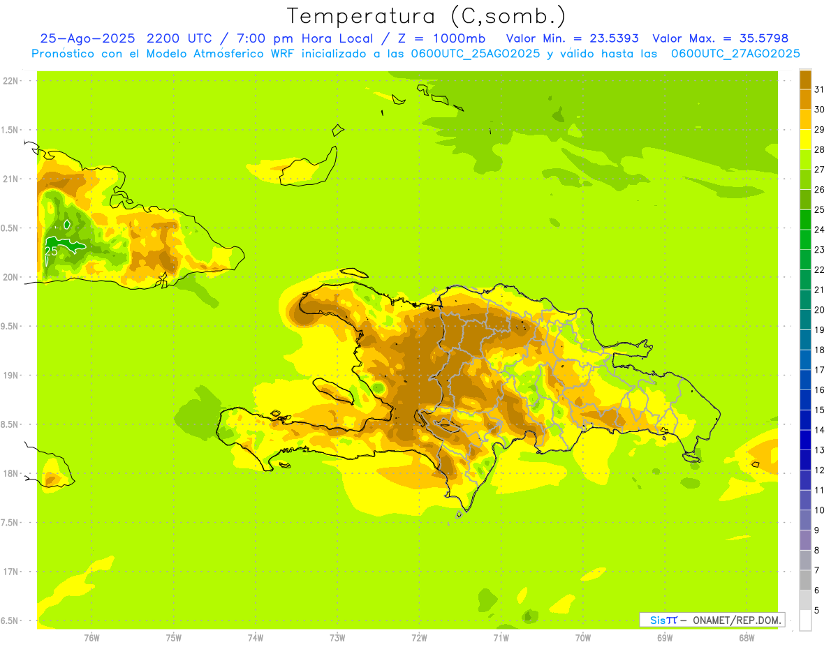
Task: Click the '70W' longitude label
Action: tap(583, 638)
